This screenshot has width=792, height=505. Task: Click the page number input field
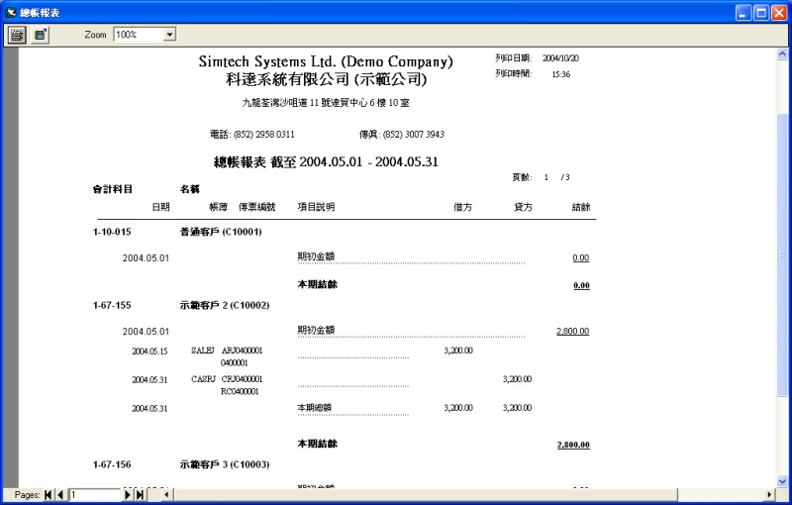pos(95,495)
